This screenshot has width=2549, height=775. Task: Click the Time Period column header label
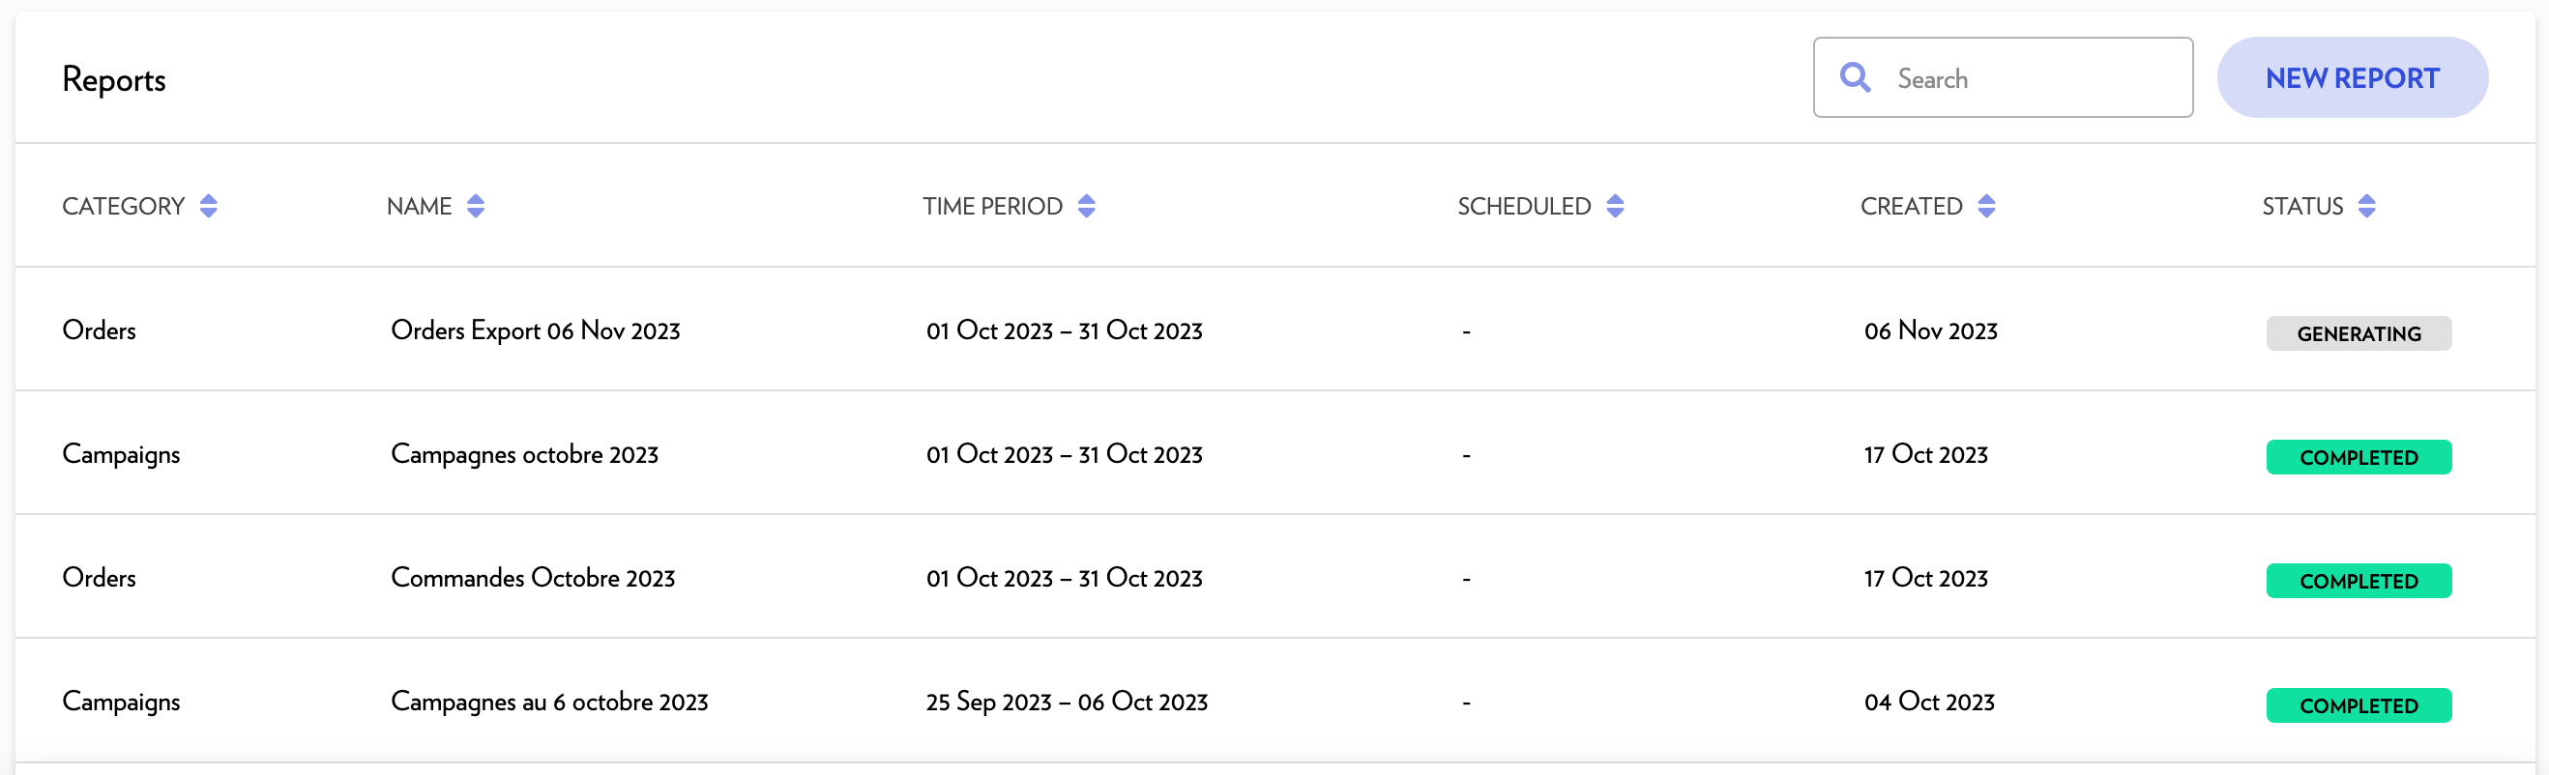point(992,207)
